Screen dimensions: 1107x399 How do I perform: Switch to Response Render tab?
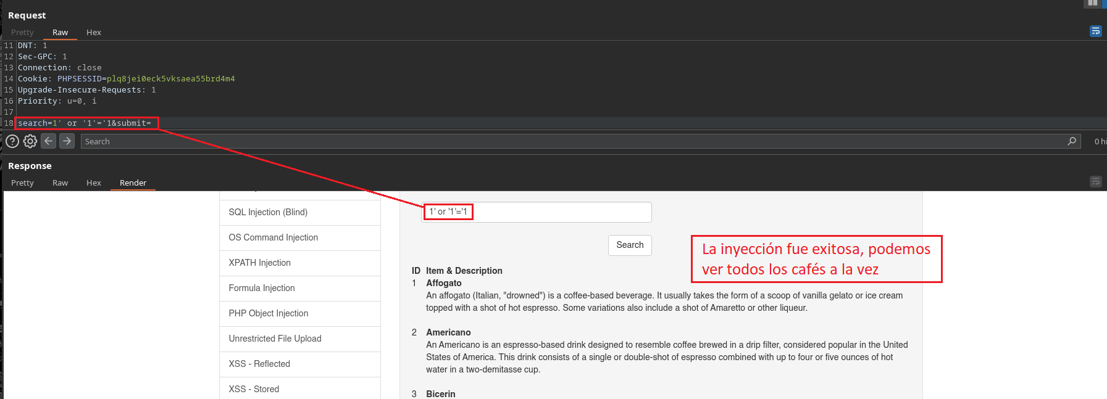[x=133, y=183]
